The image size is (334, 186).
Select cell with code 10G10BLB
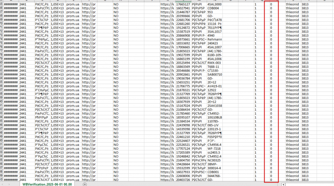click(x=214, y=117)
